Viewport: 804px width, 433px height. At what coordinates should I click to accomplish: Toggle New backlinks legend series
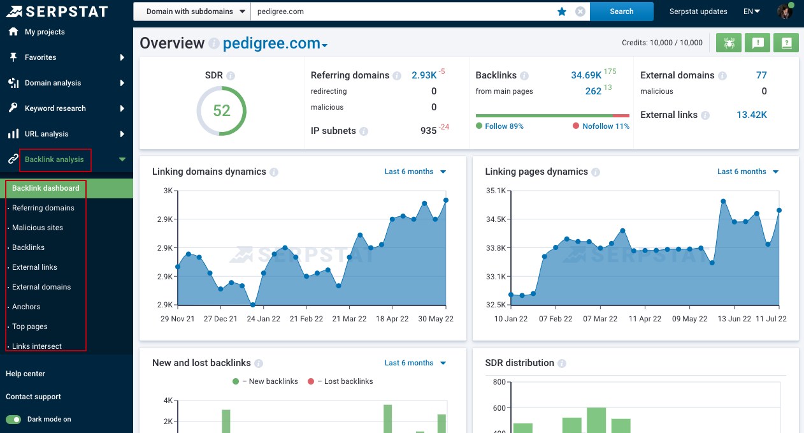265,381
